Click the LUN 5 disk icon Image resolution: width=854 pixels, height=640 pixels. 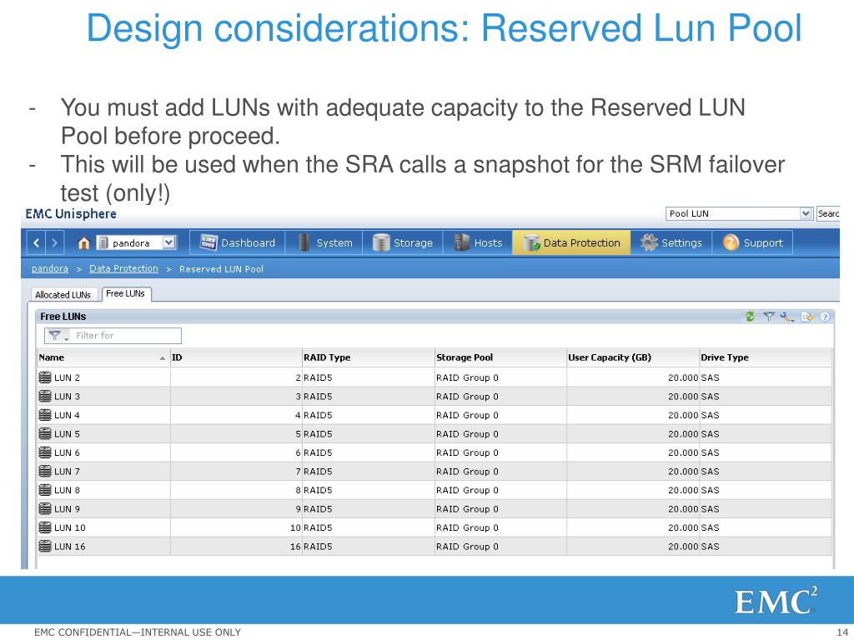tap(45, 433)
